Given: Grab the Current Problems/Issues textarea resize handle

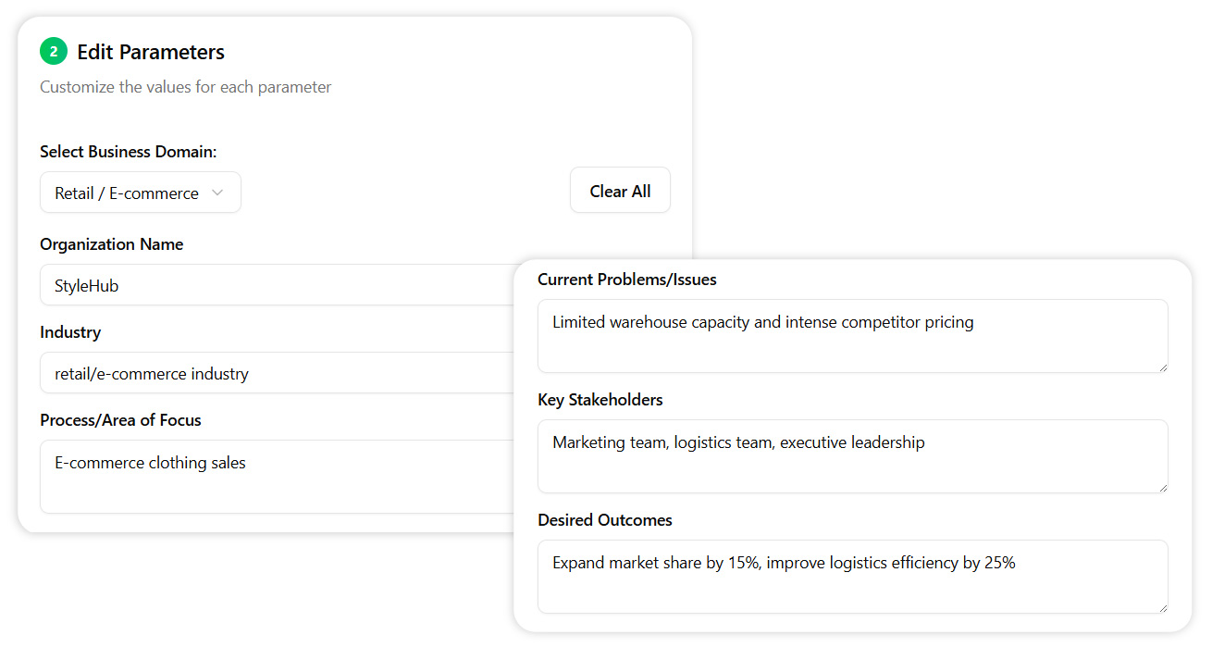Looking at the screenshot, I should point(1162,367).
